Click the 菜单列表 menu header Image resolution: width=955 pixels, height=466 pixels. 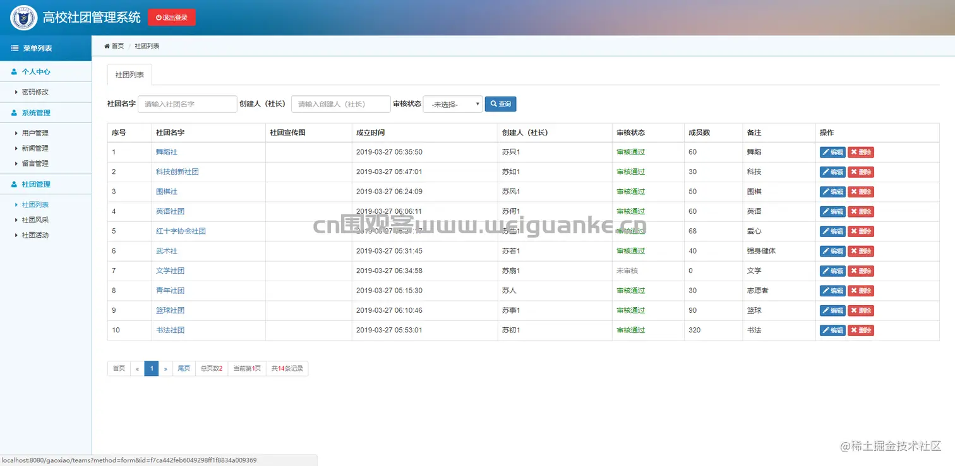point(45,48)
